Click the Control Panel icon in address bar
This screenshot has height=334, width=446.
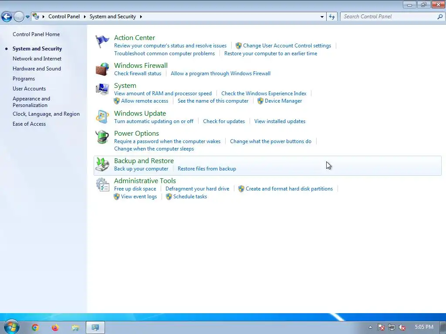click(36, 17)
